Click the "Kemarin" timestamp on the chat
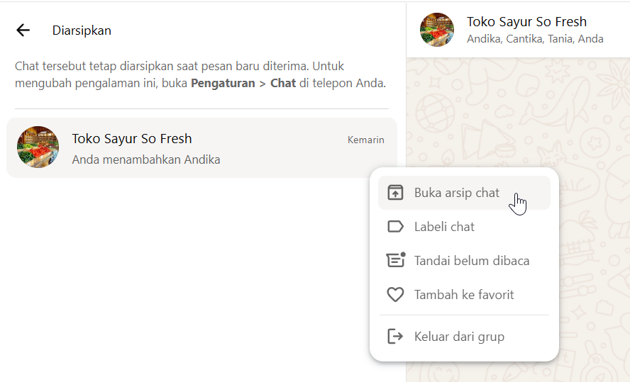 [365, 140]
